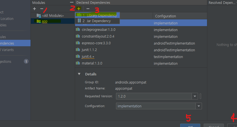Add a new module with plus icon

click(34, 9)
